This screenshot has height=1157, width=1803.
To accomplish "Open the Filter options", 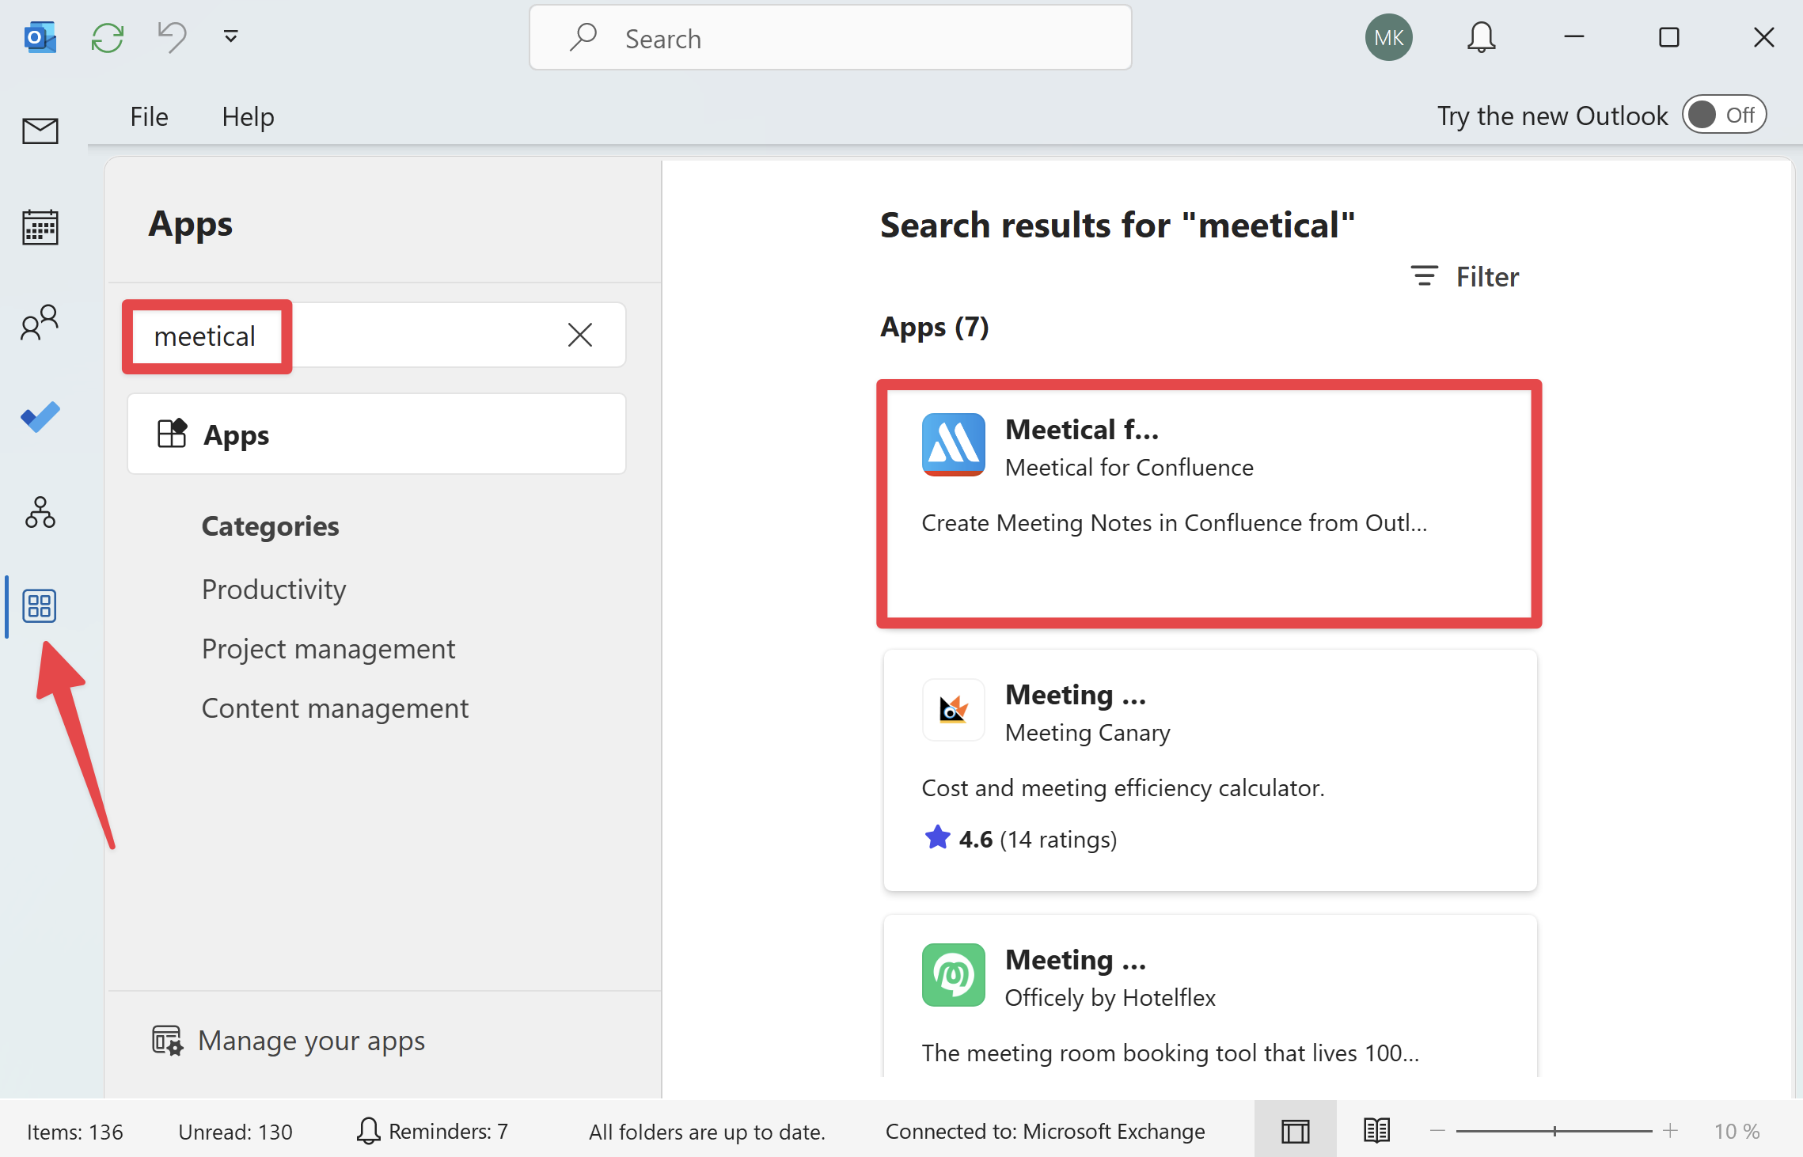I will pyautogui.click(x=1465, y=276).
